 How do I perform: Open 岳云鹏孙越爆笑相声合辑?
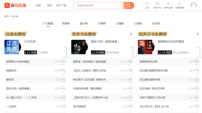(x=154, y=71)
